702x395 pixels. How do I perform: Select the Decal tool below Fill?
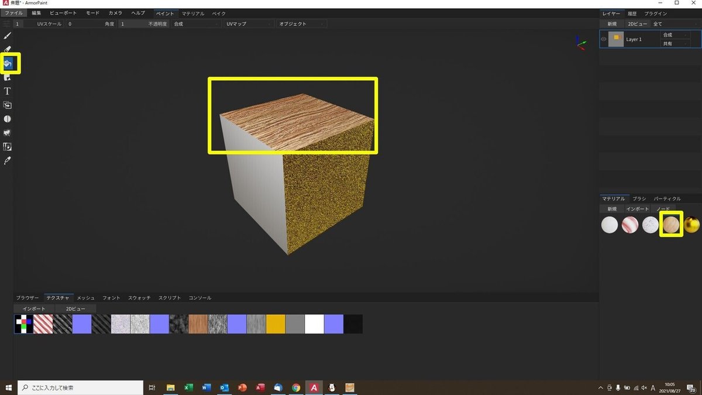click(8, 77)
